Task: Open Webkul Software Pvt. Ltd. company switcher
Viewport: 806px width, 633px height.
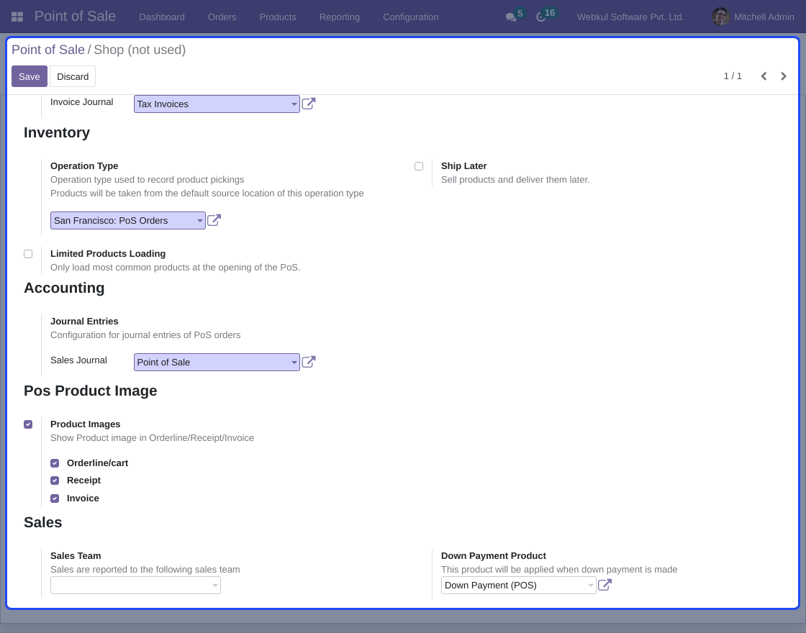Action: 630,17
